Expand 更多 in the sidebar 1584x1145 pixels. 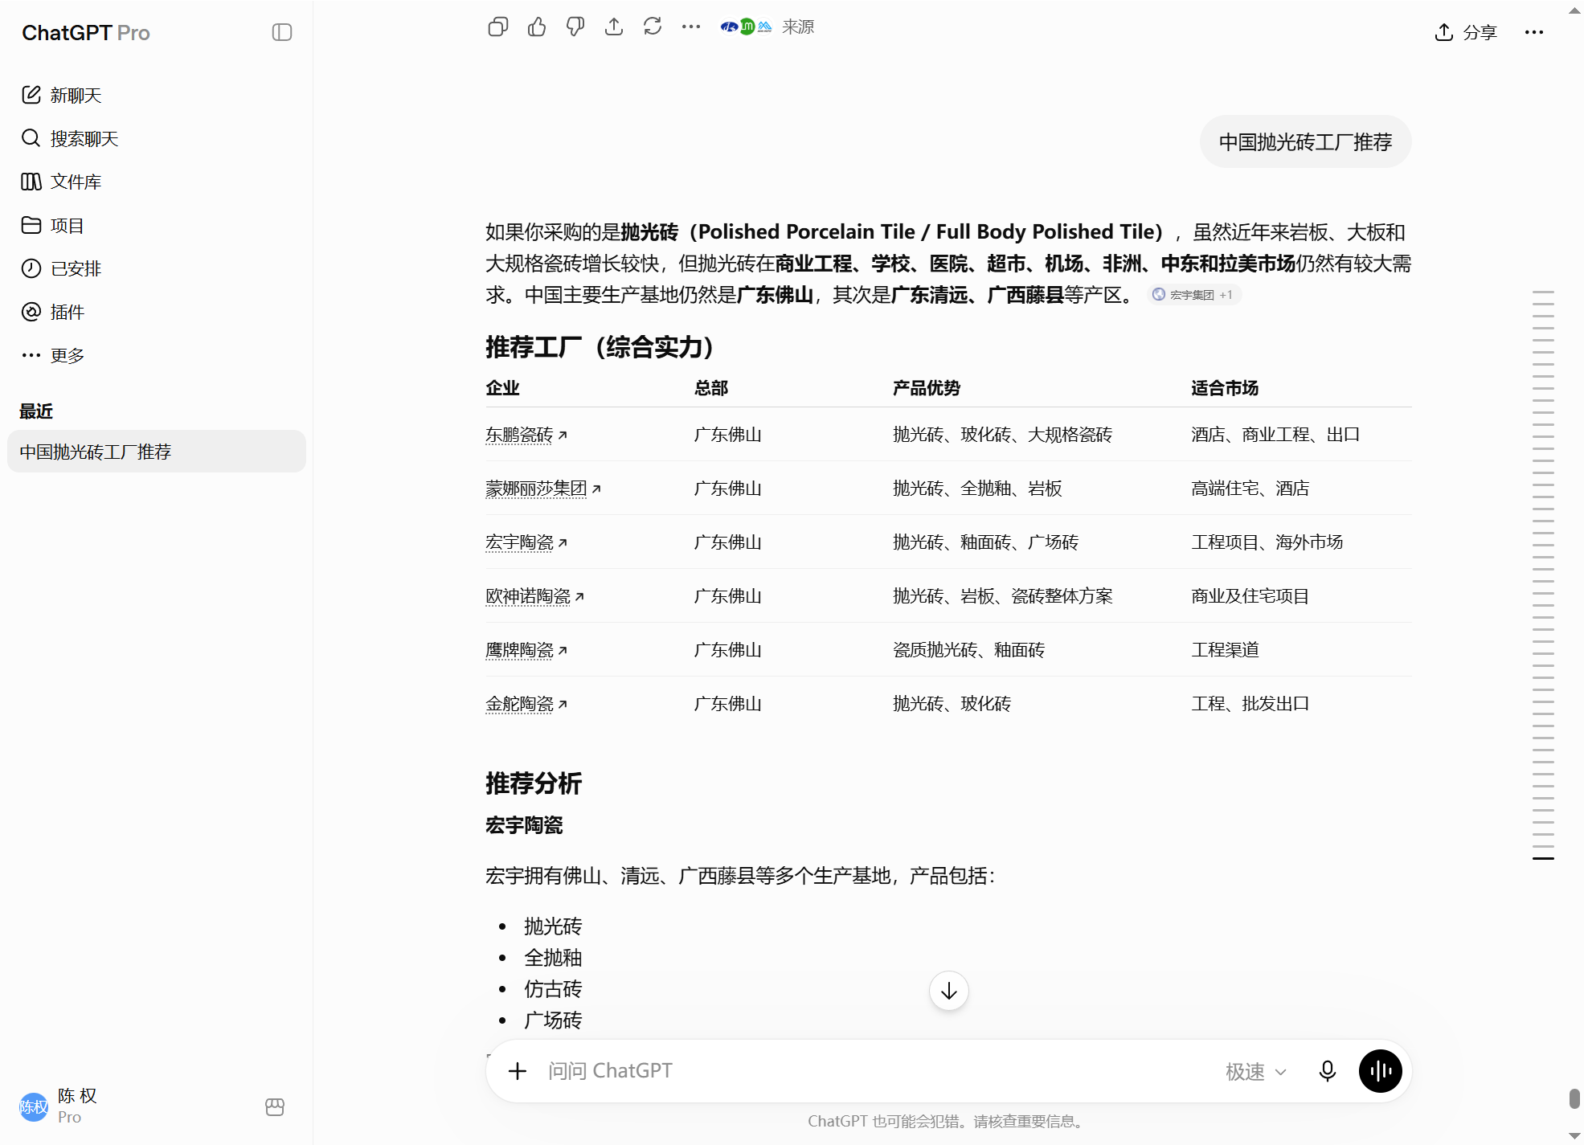[157, 355]
